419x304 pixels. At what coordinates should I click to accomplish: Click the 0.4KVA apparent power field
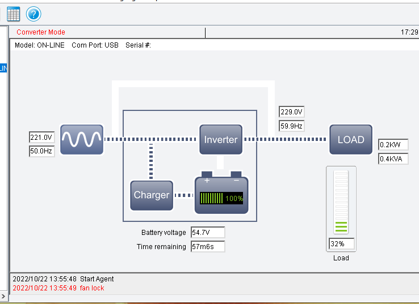pyautogui.click(x=393, y=159)
